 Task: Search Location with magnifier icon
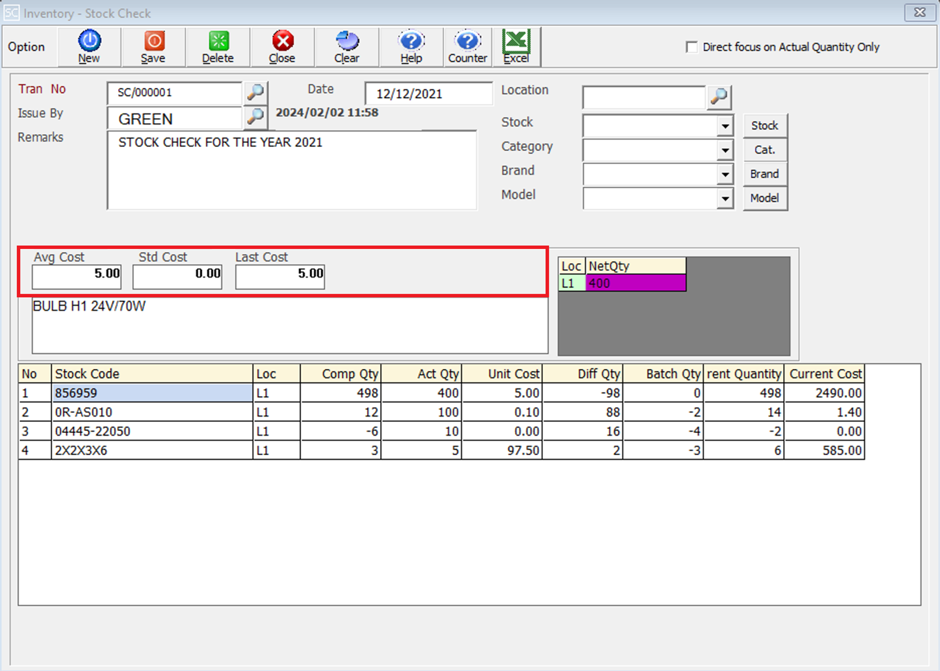(719, 97)
